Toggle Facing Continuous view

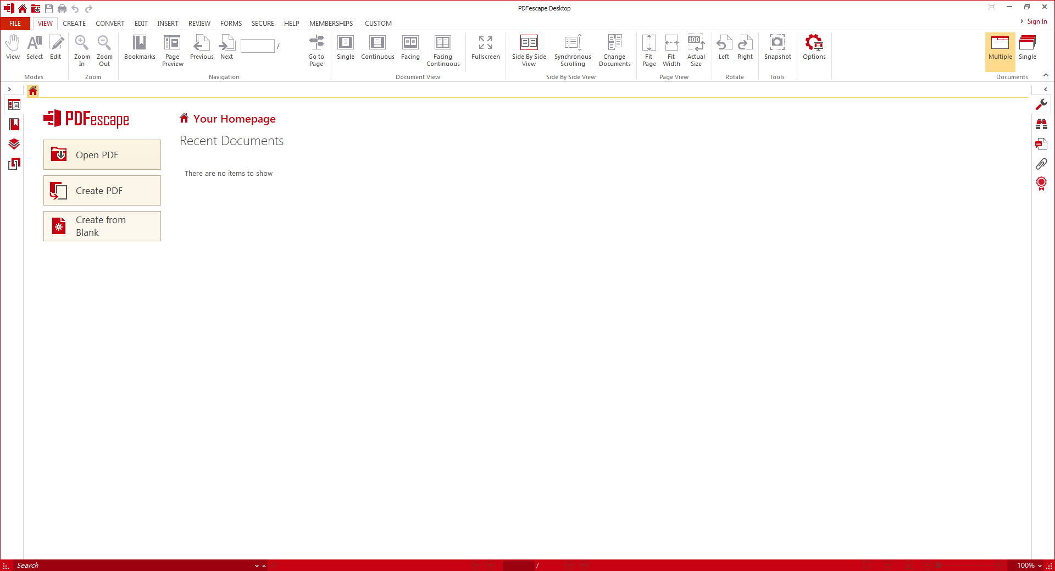click(443, 51)
